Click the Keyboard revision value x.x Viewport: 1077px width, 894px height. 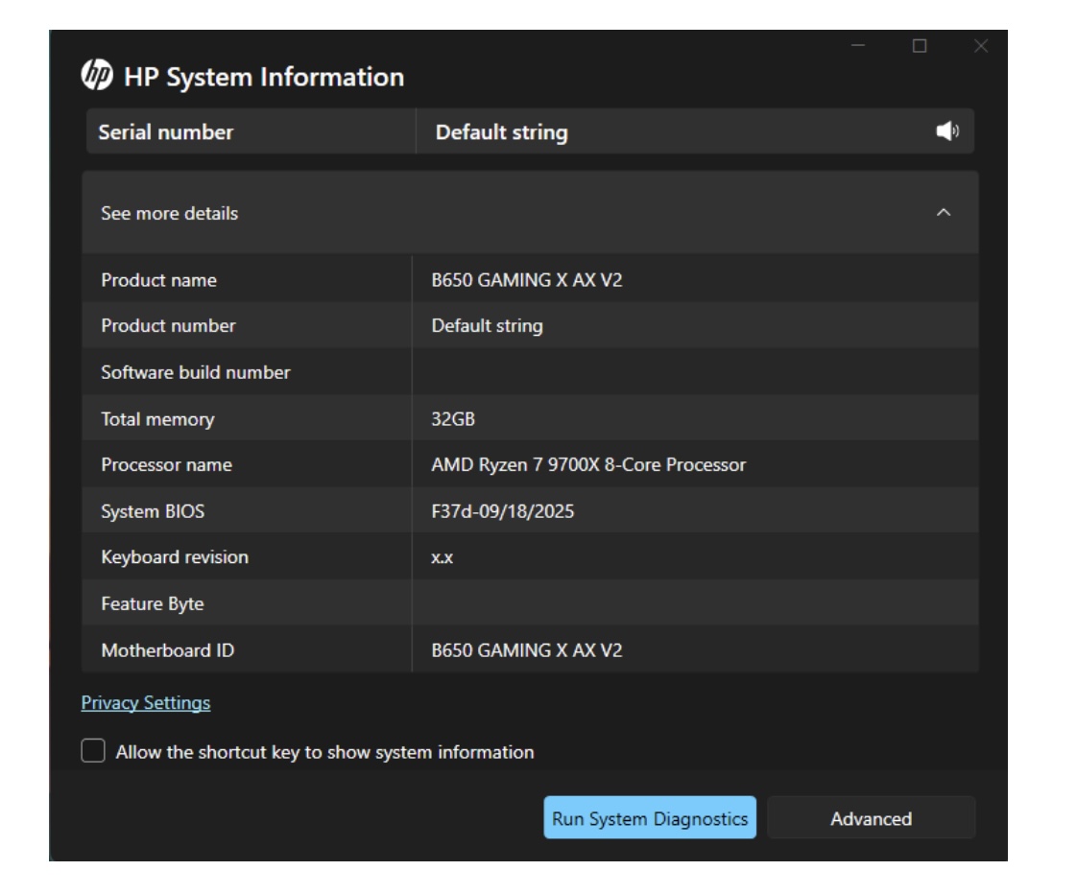click(442, 557)
